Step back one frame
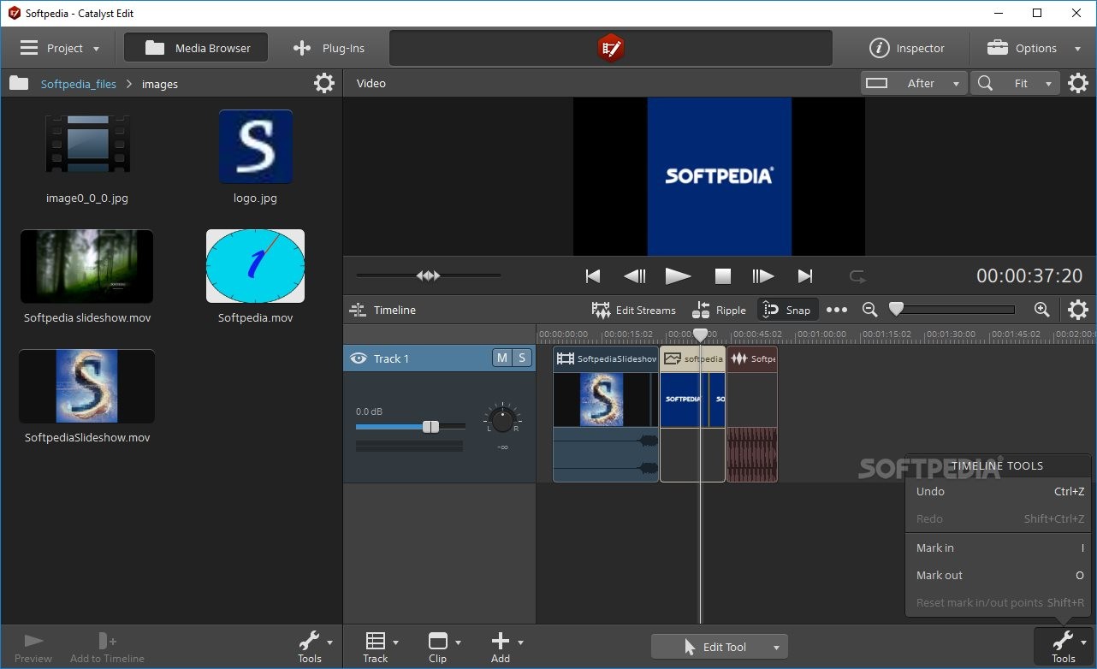This screenshot has height=669, width=1097. (634, 275)
